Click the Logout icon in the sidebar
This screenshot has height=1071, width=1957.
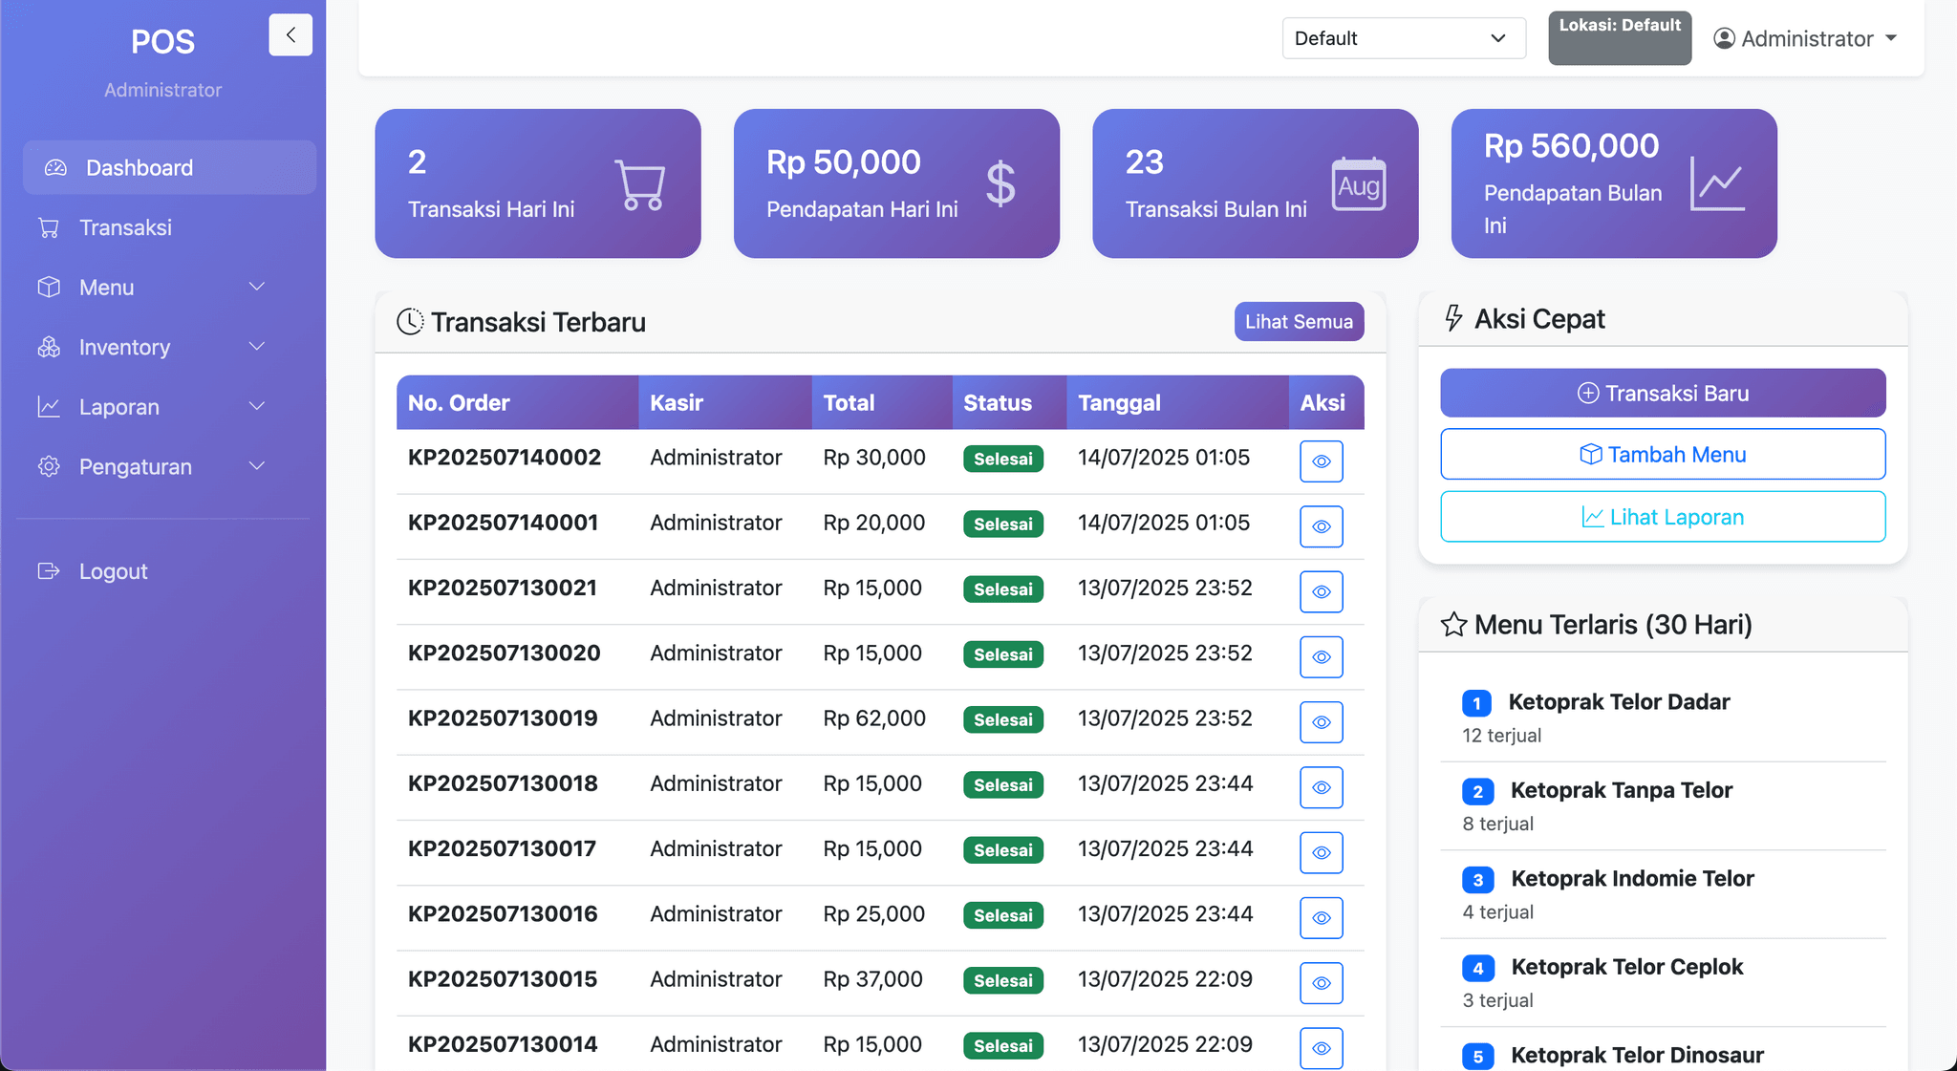tap(49, 571)
